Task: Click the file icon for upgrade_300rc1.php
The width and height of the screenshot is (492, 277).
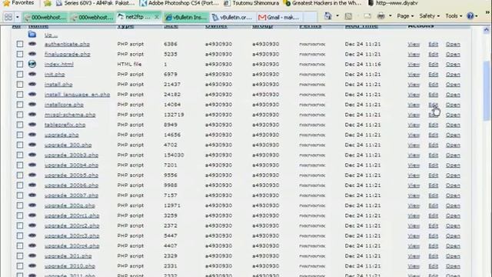Action: (x=32, y=215)
